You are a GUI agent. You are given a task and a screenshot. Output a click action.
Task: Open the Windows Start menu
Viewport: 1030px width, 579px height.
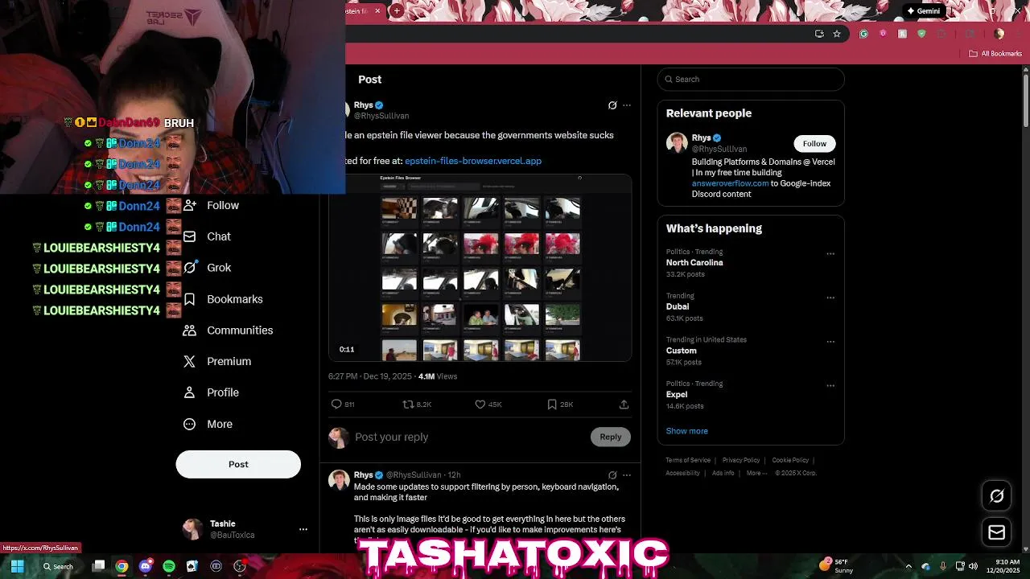pos(17,566)
